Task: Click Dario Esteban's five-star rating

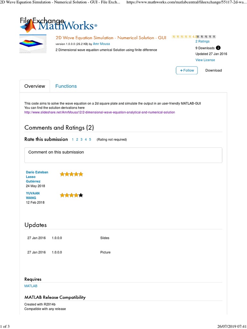Action: tap(71, 174)
